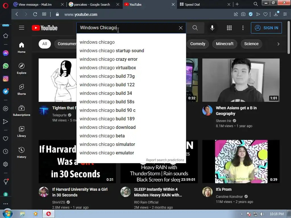Show hidden tray icons arrow in taskbar
291x218 pixels.
pos(242,214)
